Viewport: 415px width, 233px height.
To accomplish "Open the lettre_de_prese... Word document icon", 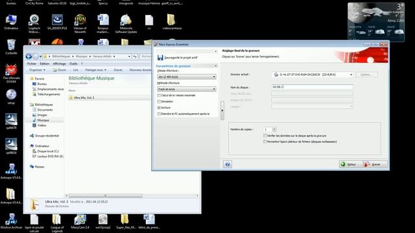I will pos(149,221).
